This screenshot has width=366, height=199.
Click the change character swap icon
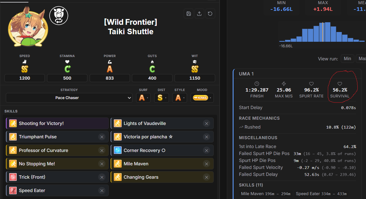(59, 16)
